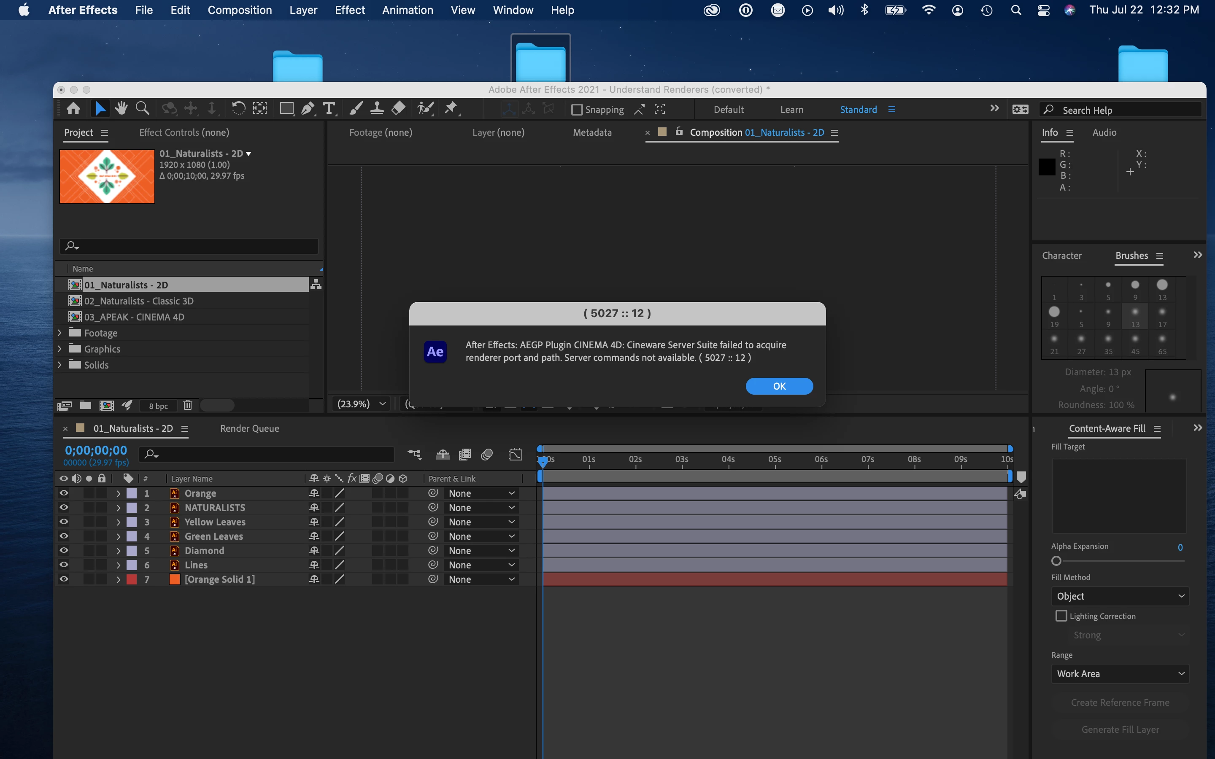
Task: Select the Horizontal Type tool
Action: [329, 108]
